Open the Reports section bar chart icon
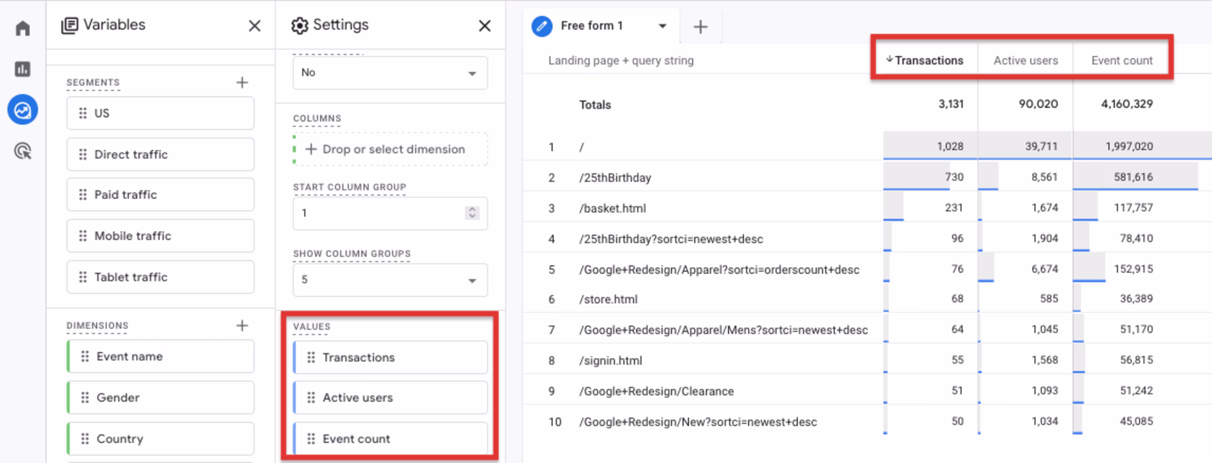 [23, 69]
